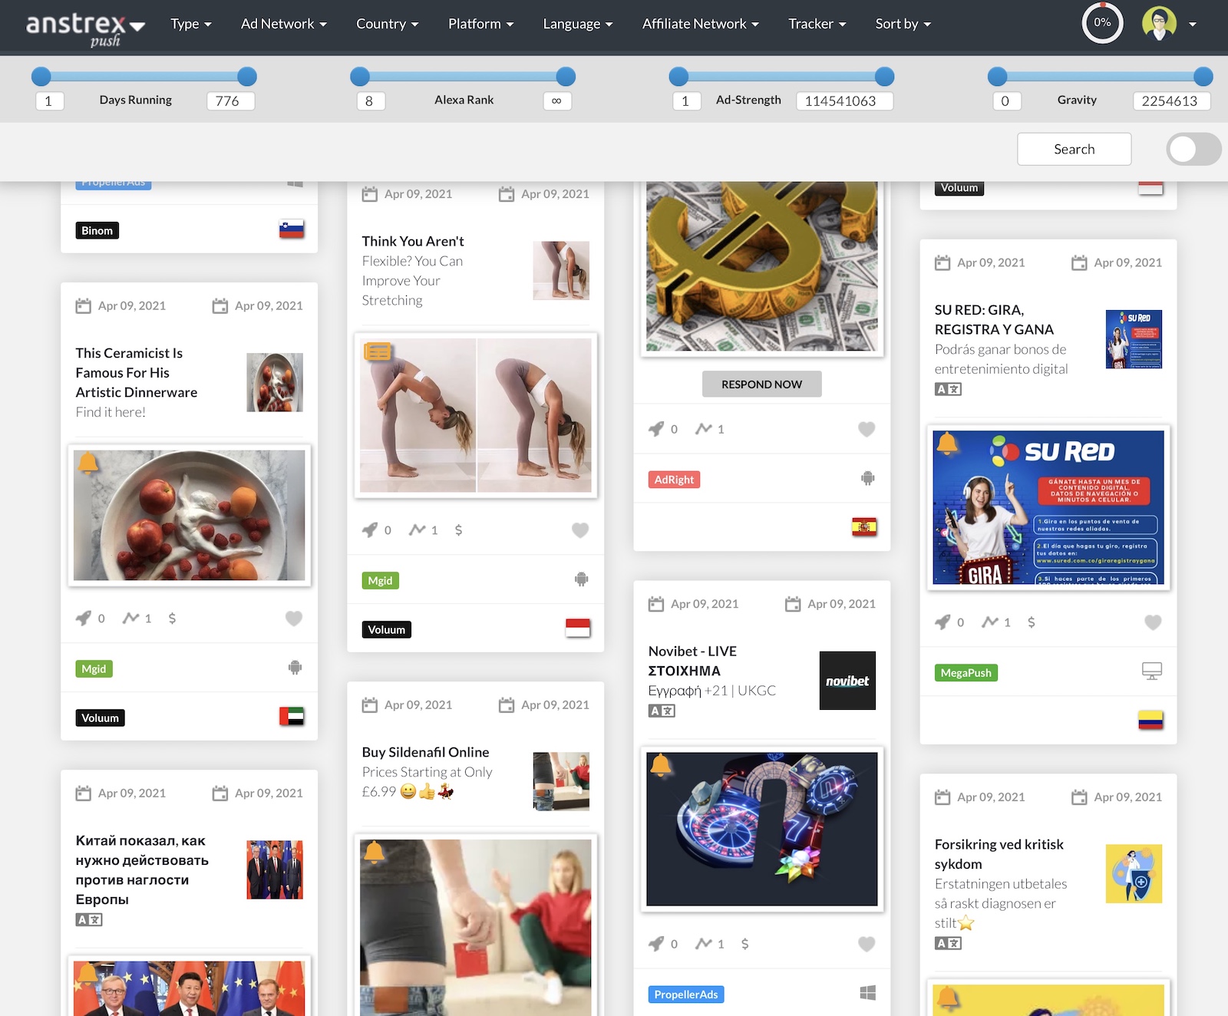This screenshot has width=1228, height=1016.
Task: Click the desktop monitor icon beside MegaPush
Action: click(1151, 671)
